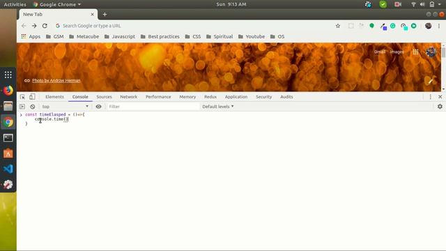Open the JavaScript context 'top' dropdown

pyautogui.click(x=65, y=107)
